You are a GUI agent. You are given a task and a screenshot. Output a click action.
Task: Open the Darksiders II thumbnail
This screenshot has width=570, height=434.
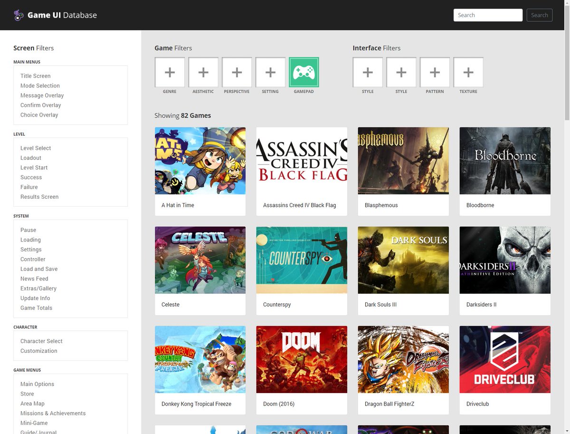click(505, 260)
